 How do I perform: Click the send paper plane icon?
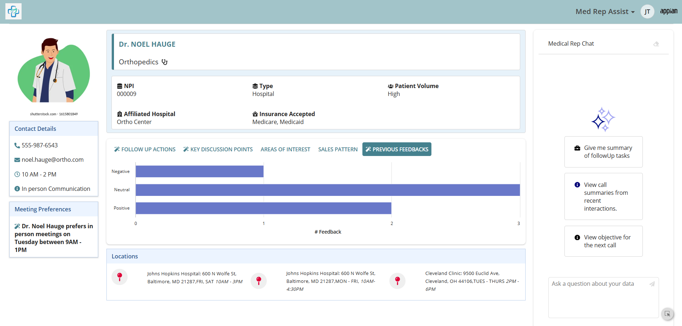click(652, 284)
